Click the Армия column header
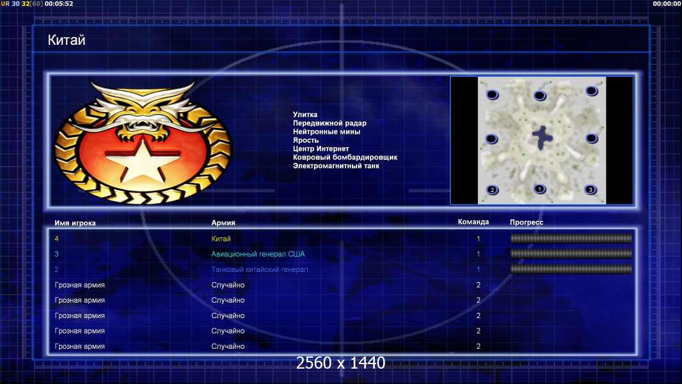 223,223
